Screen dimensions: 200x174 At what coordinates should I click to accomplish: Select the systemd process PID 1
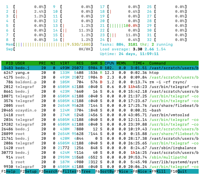pos(100,162)
